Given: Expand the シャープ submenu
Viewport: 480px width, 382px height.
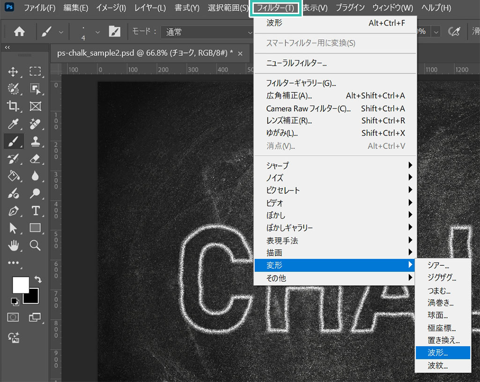Looking at the screenshot, I should click(334, 165).
